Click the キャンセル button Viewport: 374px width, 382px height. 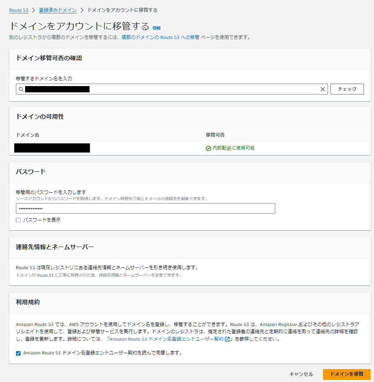(300, 374)
